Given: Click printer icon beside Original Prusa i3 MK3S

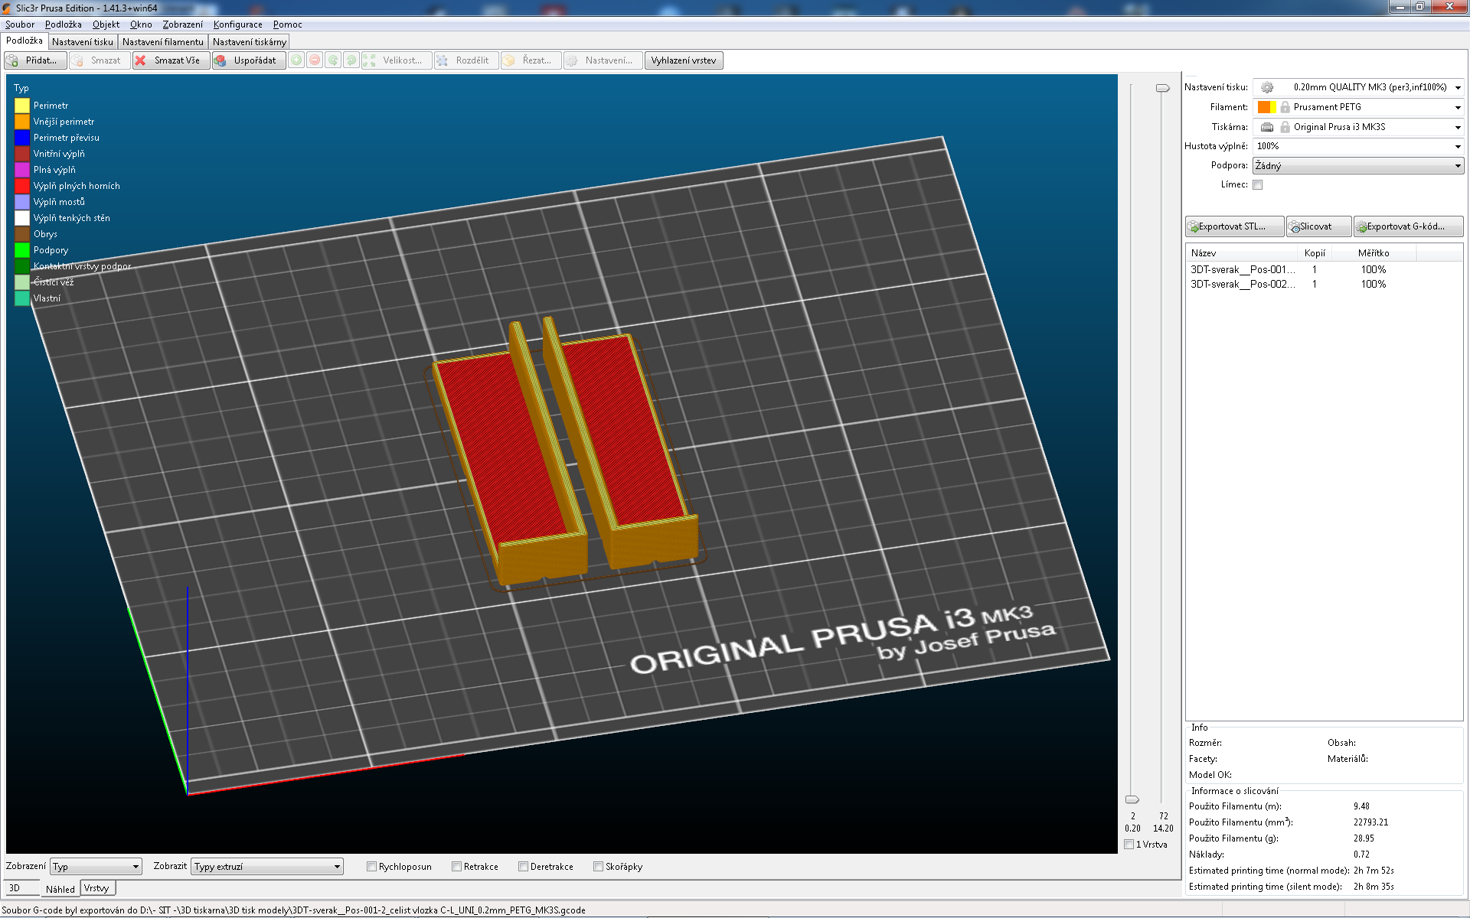Looking at the screenshot, I should click(1267, 127).
